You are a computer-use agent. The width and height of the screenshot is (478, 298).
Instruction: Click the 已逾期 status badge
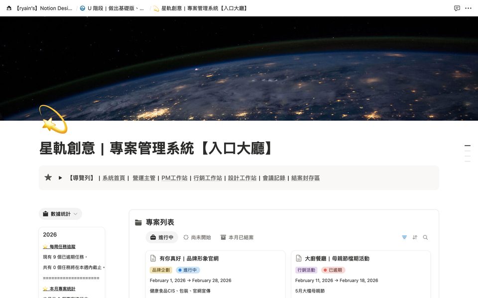point(333,270)
